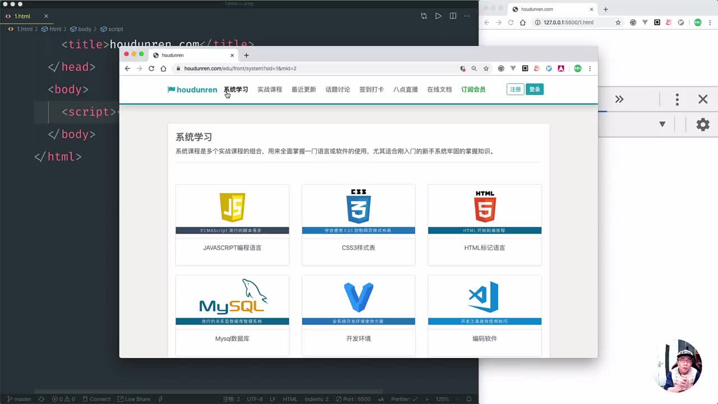Viewport: 718px width, 404px height.
Task: Open 最近更新 nav item
Action: [303, 90]
